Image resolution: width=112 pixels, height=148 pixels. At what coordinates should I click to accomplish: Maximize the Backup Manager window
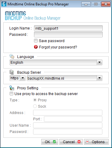96,4
